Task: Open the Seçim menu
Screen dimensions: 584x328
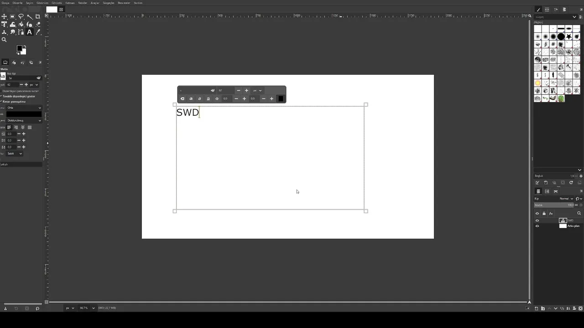Action: (x=30, y=3)
